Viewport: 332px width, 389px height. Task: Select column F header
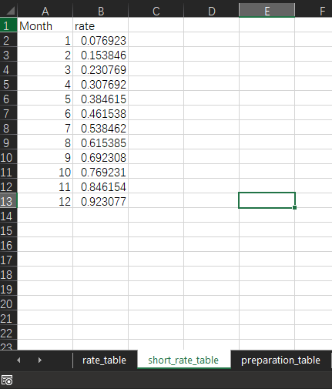[314, 12]
